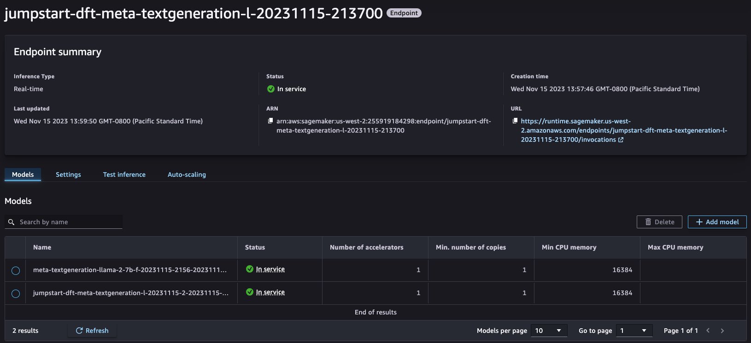
Task: Open the runtime sagemaker invocations URL link
Action: point(624,130)
